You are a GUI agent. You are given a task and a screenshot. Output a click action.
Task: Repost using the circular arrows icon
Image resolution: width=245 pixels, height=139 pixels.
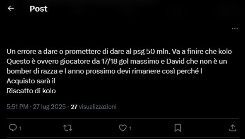coord(68,128)
